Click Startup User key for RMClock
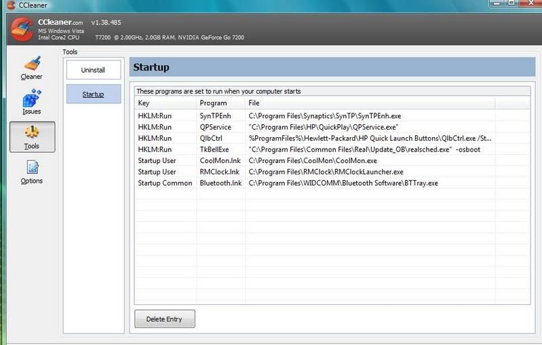542x345 pixels. [x=157, y=172]
